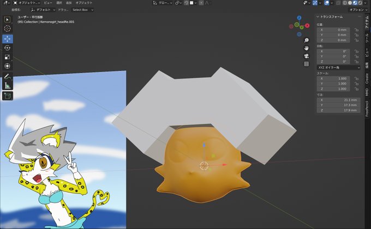Open the gizmo options dropdown arrow
Image resolution: width=371 pixels, height=229 pixels.
[320, 3]
